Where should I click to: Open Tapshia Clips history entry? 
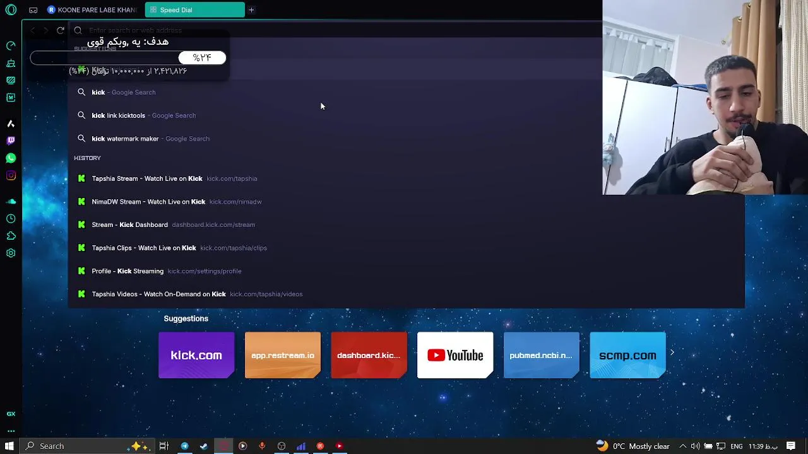(406, 248)
